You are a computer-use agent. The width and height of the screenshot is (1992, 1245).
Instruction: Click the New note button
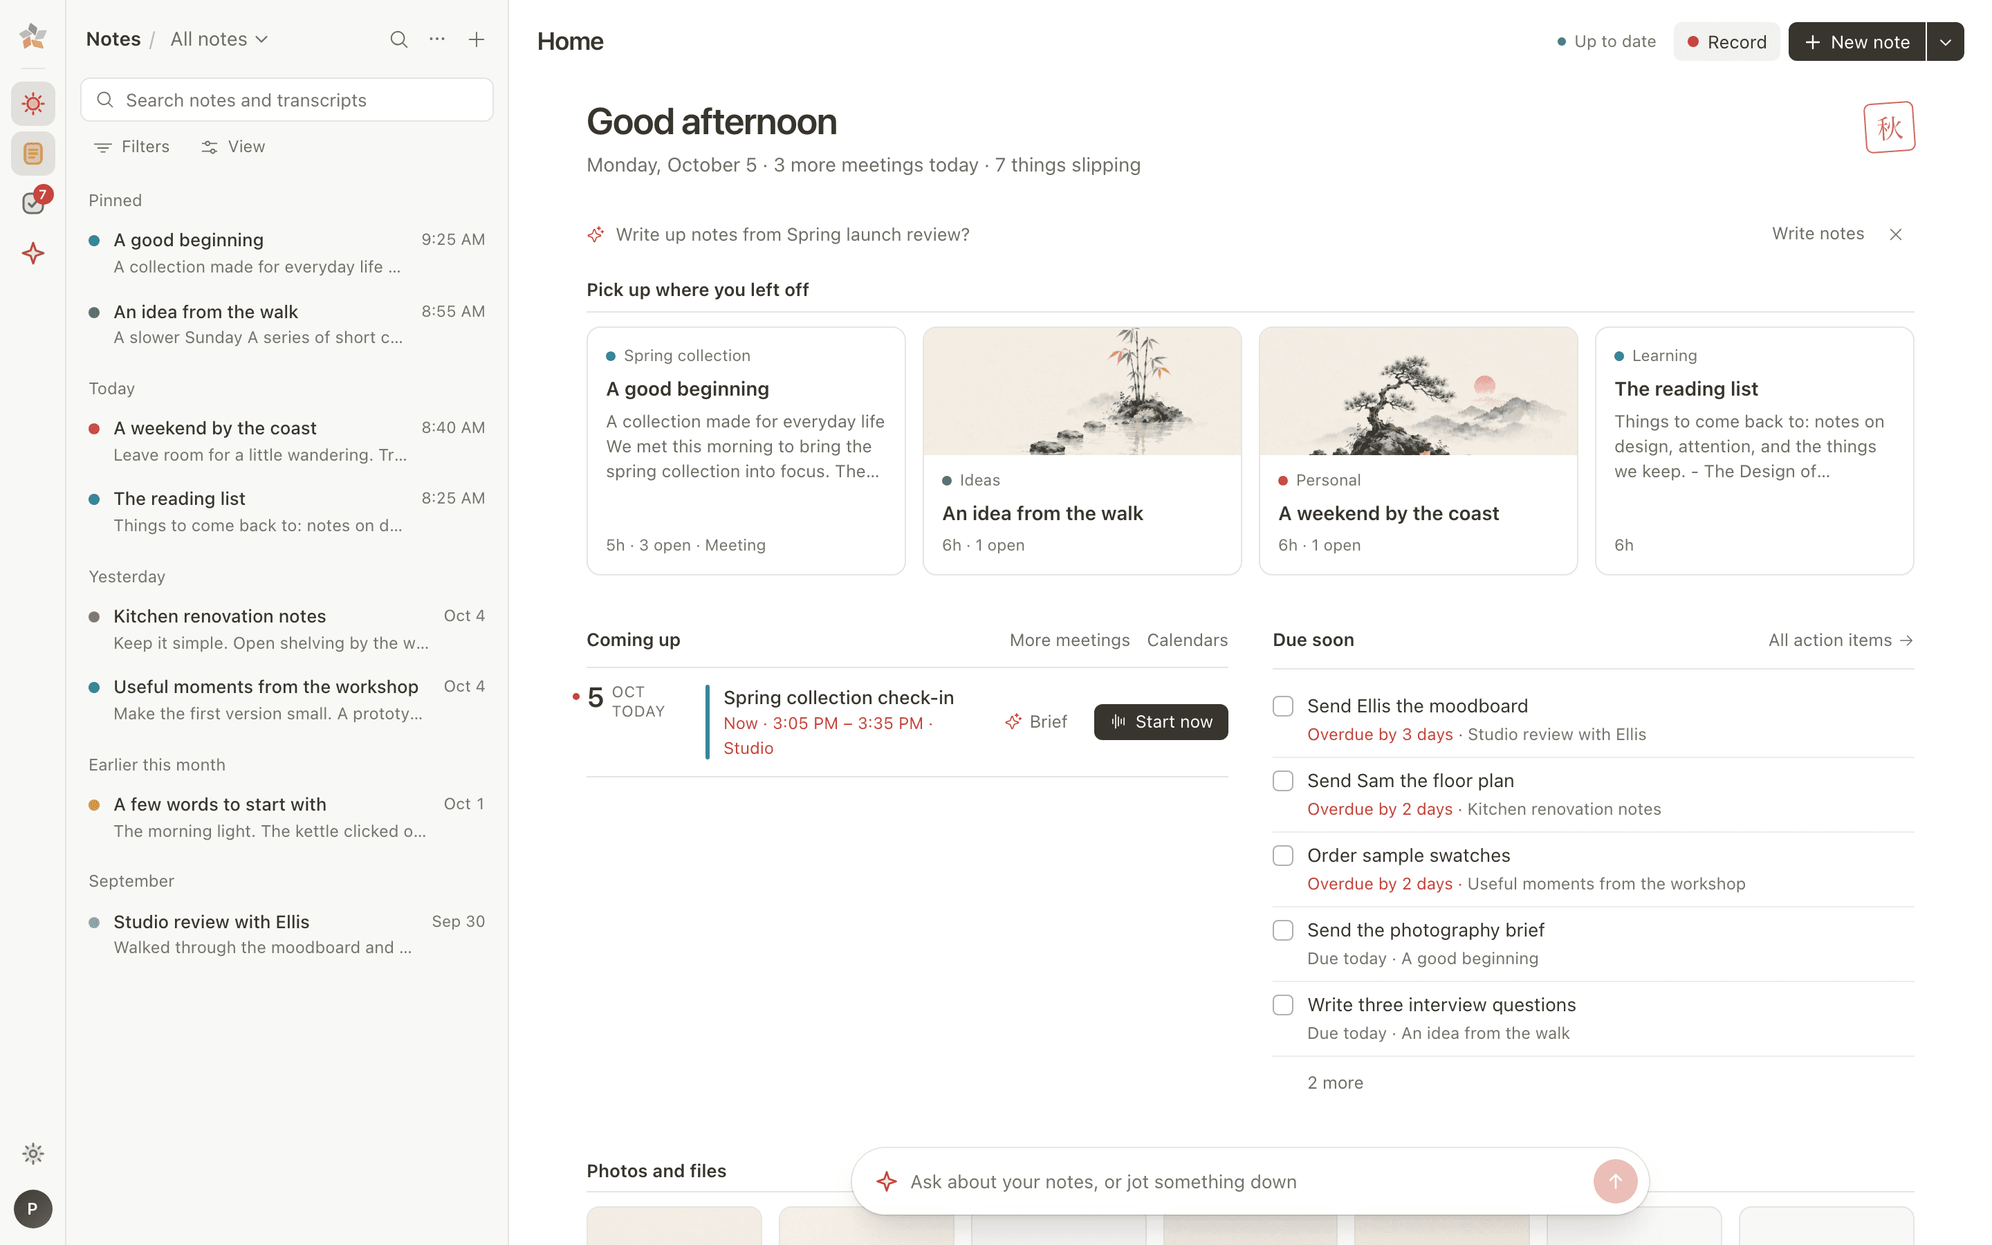(x=1857, y=42)
